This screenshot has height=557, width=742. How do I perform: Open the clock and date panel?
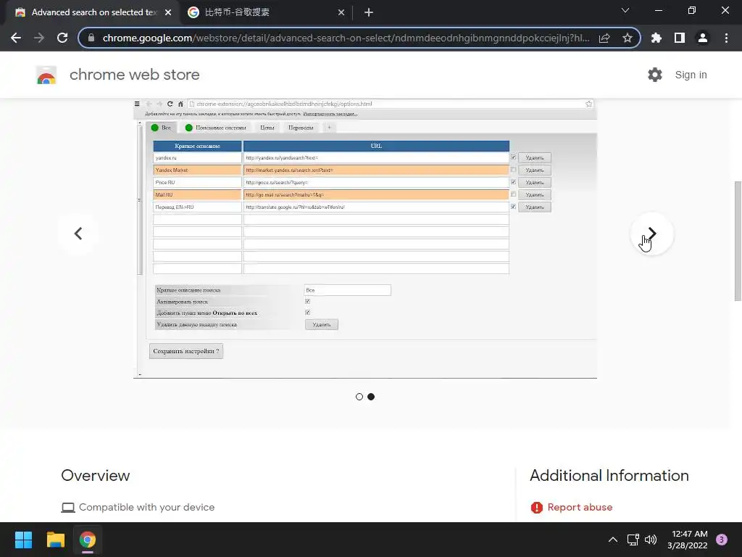687,540
